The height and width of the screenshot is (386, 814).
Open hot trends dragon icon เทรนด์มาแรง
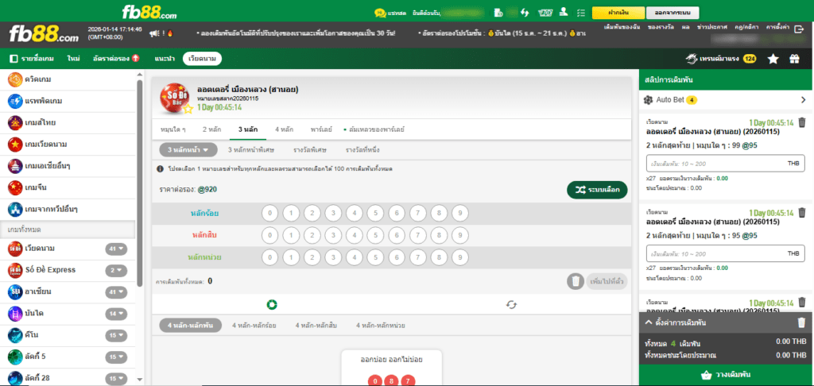693,59
